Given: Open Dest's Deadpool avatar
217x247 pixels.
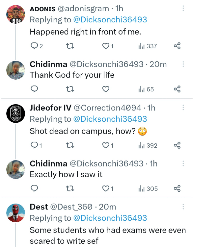Looking at the screenshot, I should coord(16,213).
